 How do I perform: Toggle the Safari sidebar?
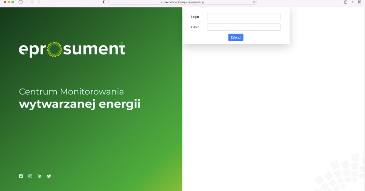20,2
